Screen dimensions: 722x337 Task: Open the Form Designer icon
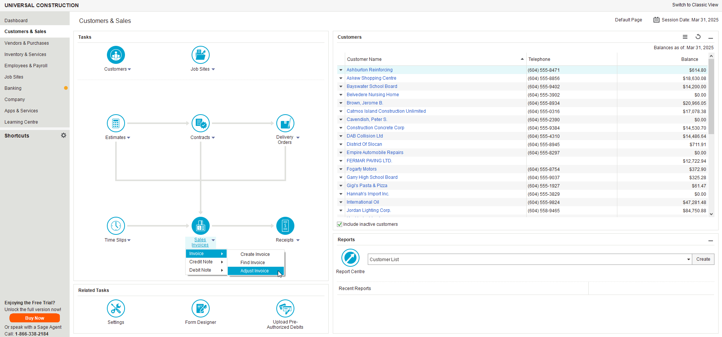tap(200, 309)
